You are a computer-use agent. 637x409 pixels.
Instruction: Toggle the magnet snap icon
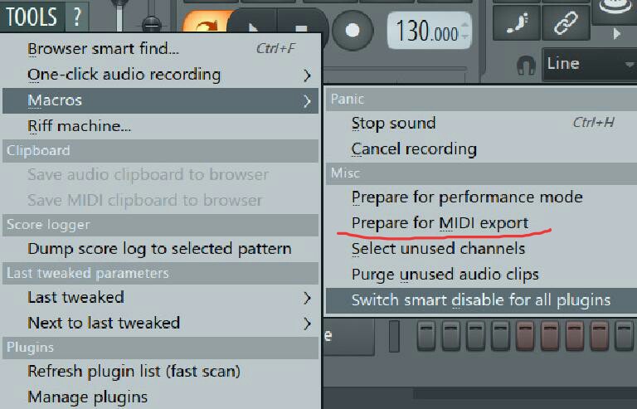point(526,65)
